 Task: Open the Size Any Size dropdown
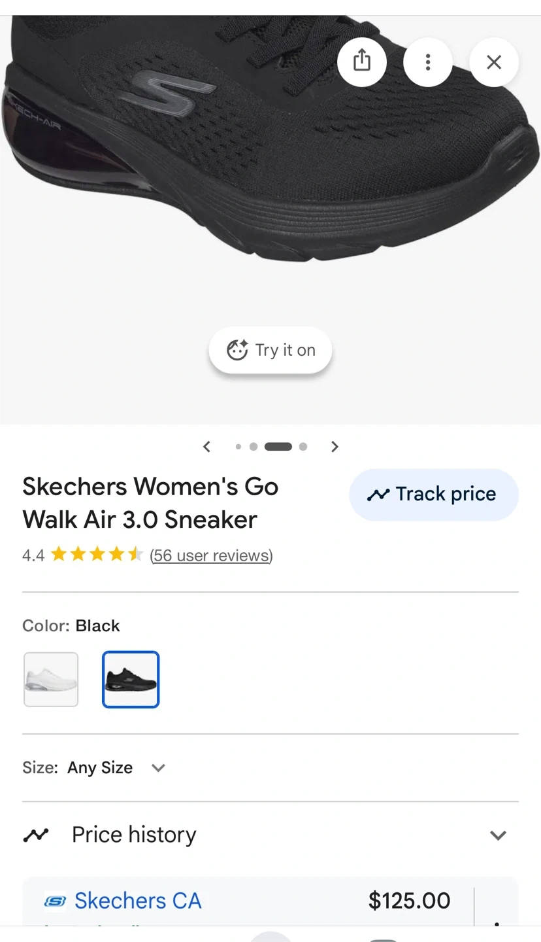tap(94, 767)
